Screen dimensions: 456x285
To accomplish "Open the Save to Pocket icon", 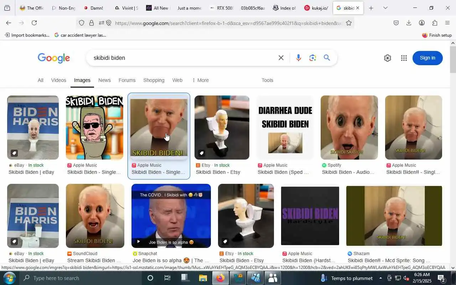I will (396, 23).
